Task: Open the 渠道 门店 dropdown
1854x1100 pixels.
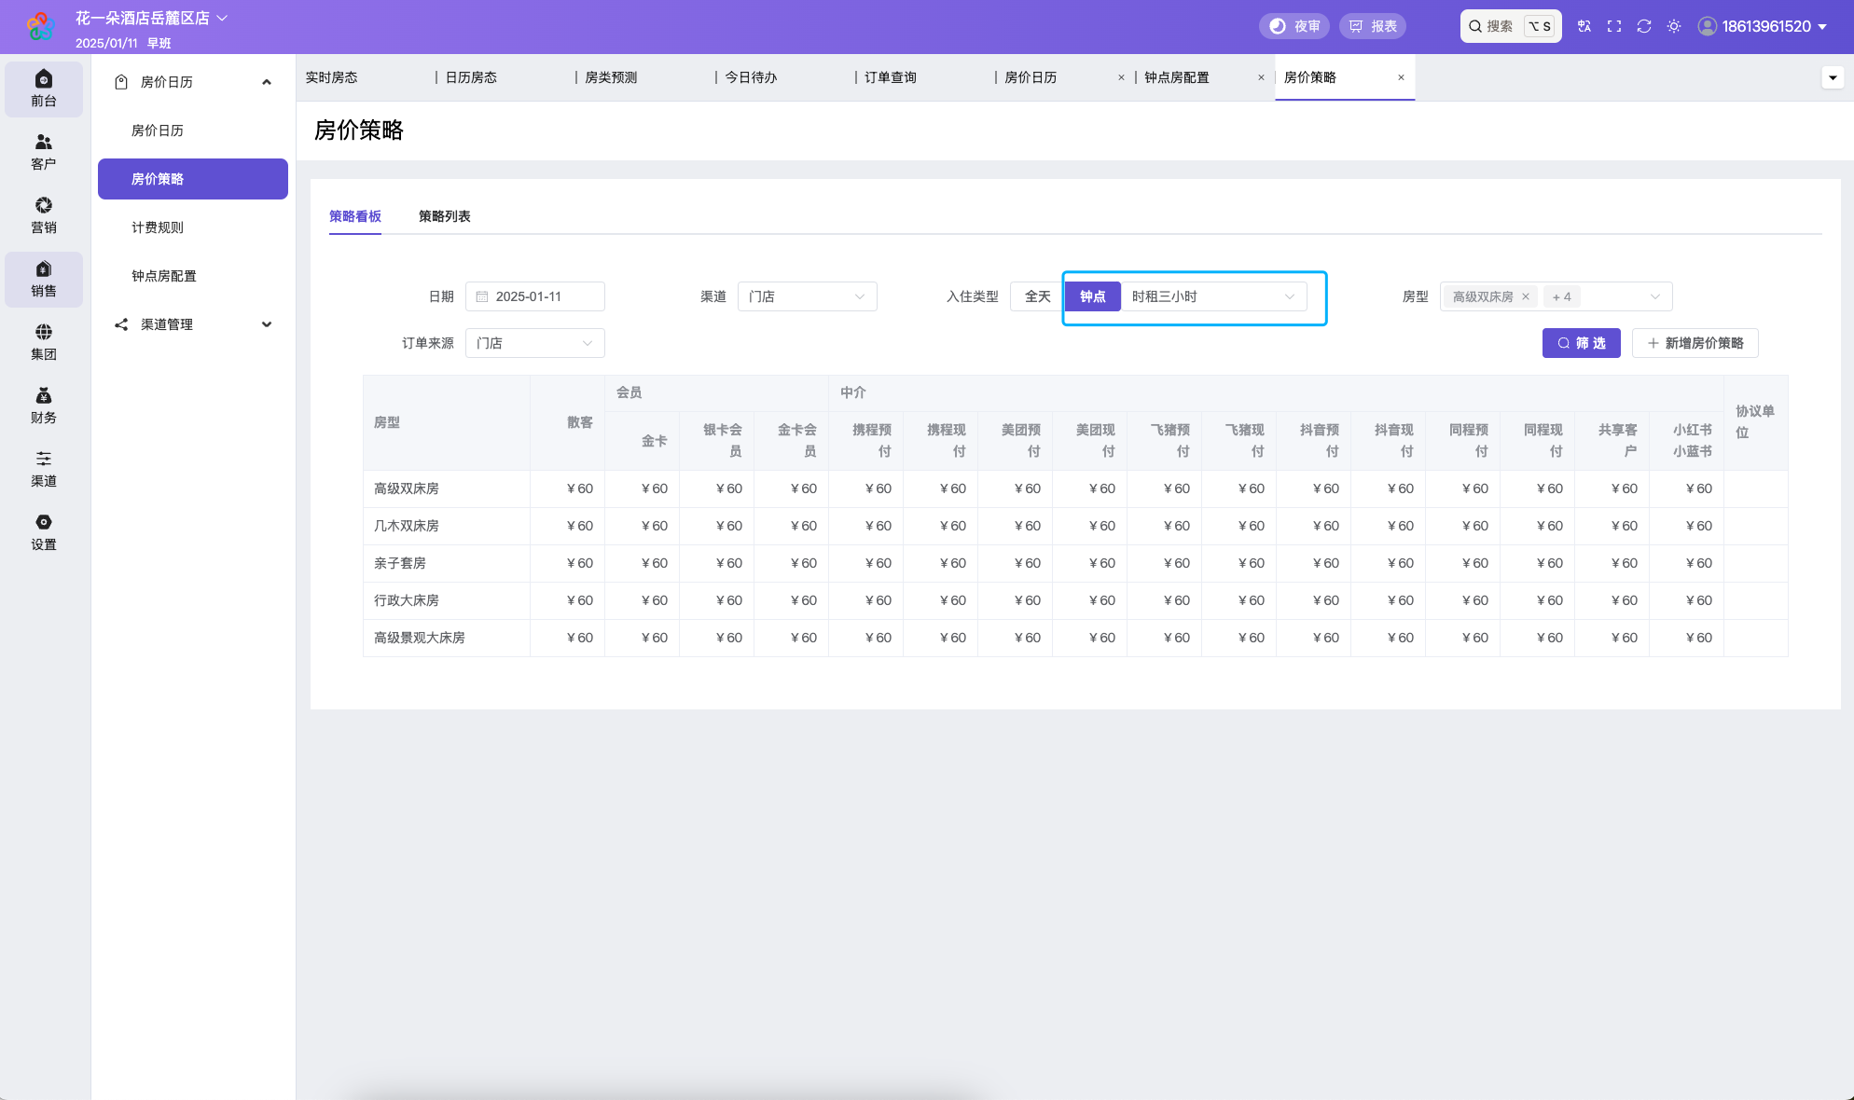Action: coord(808,296)
